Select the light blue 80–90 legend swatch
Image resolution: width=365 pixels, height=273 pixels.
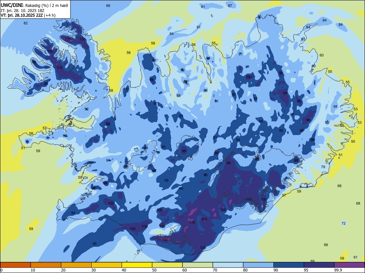[x=258, y=265]
